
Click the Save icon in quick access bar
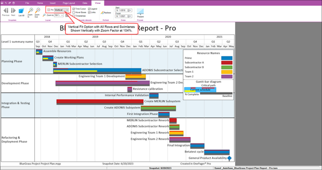click(2, 3)
